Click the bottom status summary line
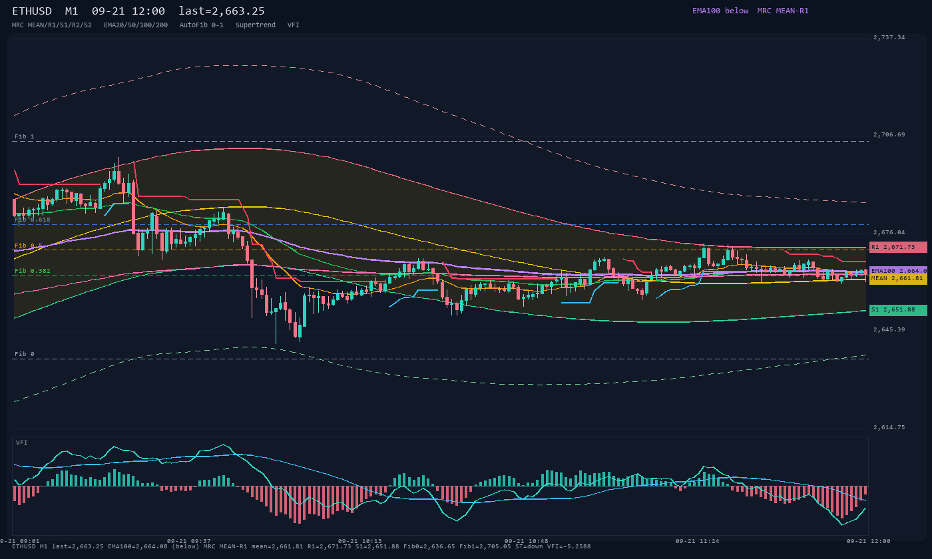This screenshot has width=932, height=559. 302,546
